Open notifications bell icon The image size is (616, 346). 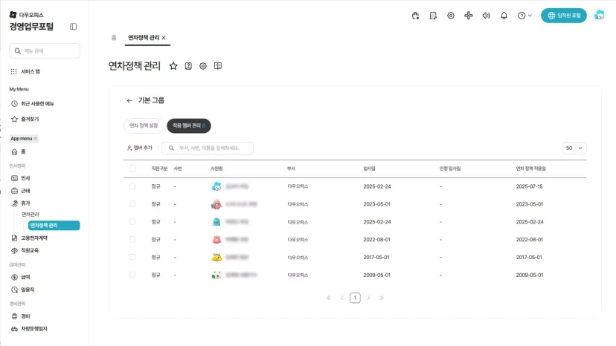pos(504,16)
